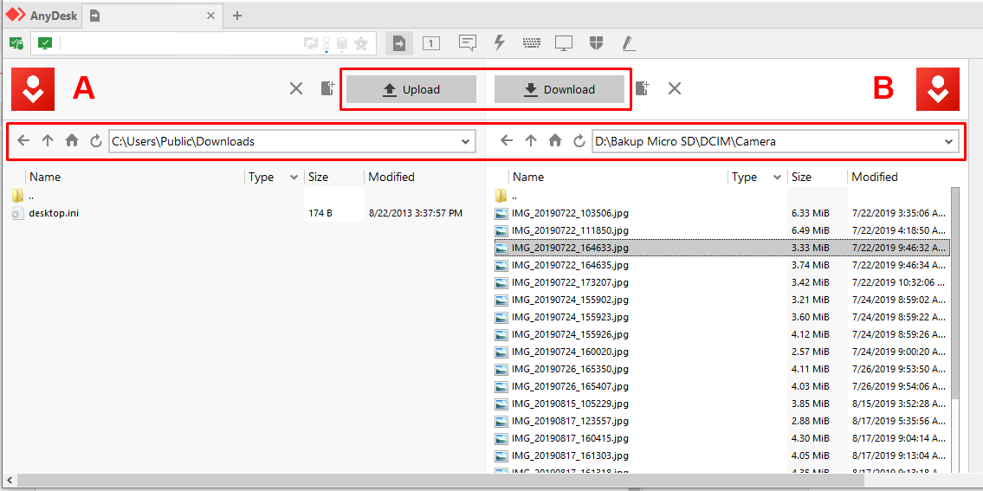Expand the C:\Users\Public\Downloads path dropdown

click(x=465, y=142)
